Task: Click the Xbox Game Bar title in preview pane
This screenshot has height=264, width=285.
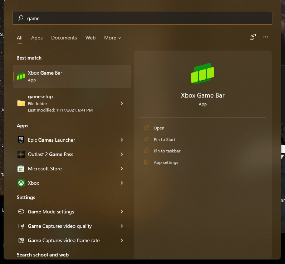Action: (203, 95)
